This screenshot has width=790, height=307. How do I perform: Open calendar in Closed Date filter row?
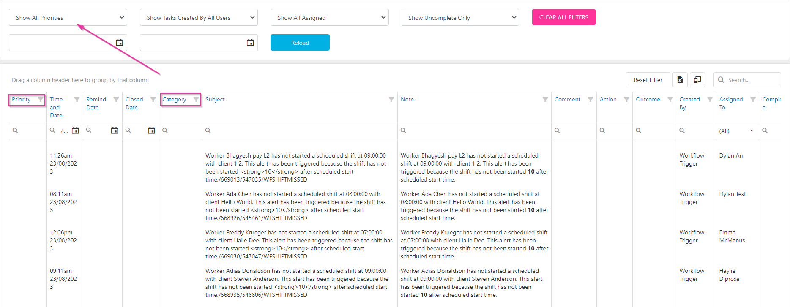tap(151, 130)
